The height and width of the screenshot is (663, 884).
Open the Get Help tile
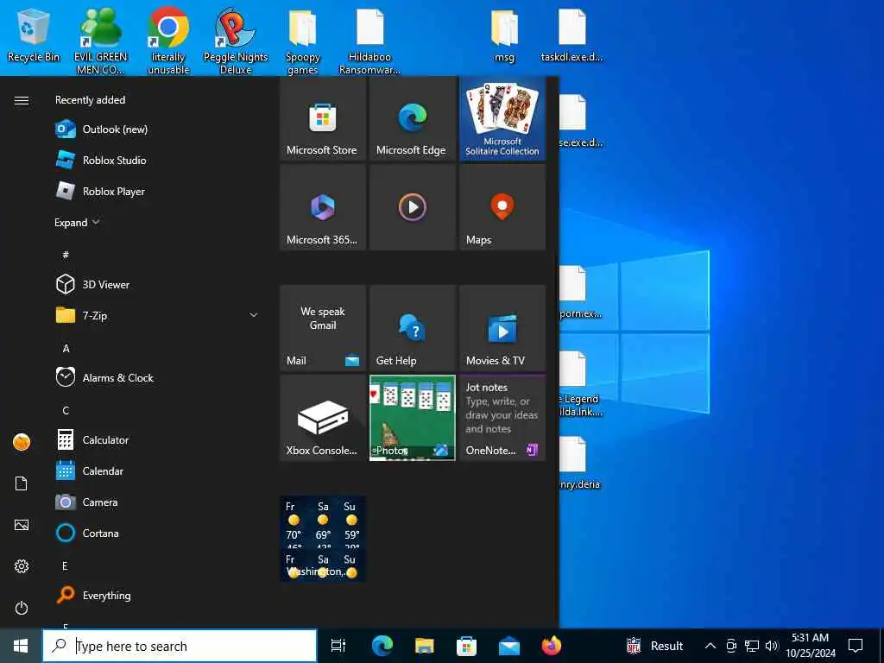point(412,328)
